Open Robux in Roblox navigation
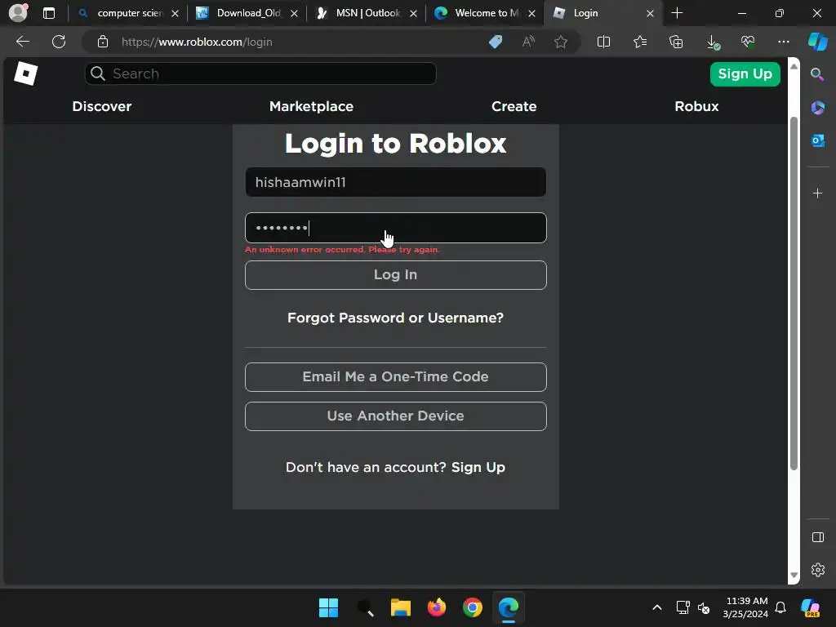836x627 pixels. click(x=696, y=106)
